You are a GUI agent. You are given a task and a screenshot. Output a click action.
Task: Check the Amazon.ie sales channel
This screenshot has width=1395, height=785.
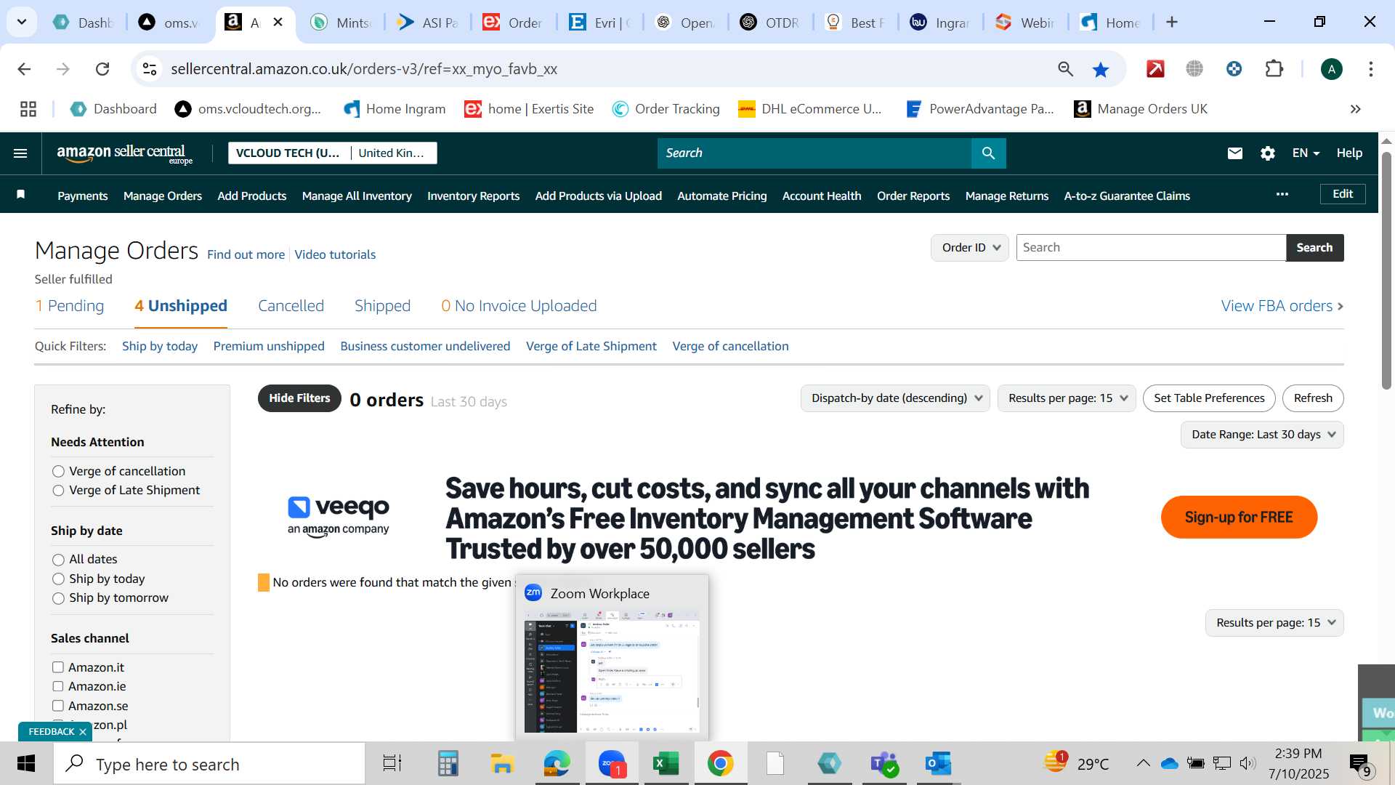point(58,686)
